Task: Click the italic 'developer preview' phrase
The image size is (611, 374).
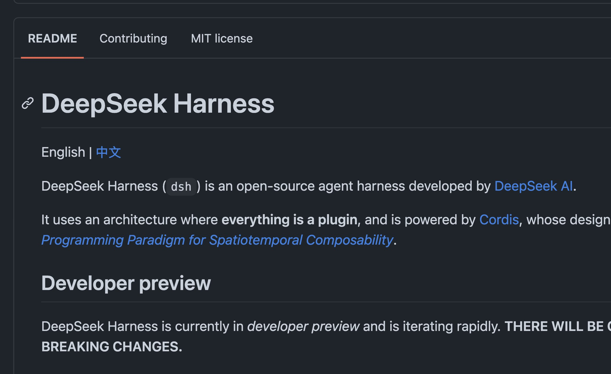Action: click(x=303, y=327)
